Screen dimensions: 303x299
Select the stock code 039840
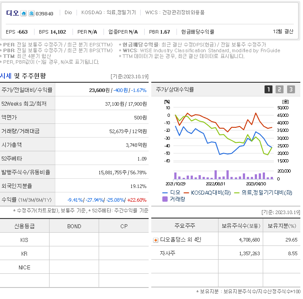click(x=44, y=14)
